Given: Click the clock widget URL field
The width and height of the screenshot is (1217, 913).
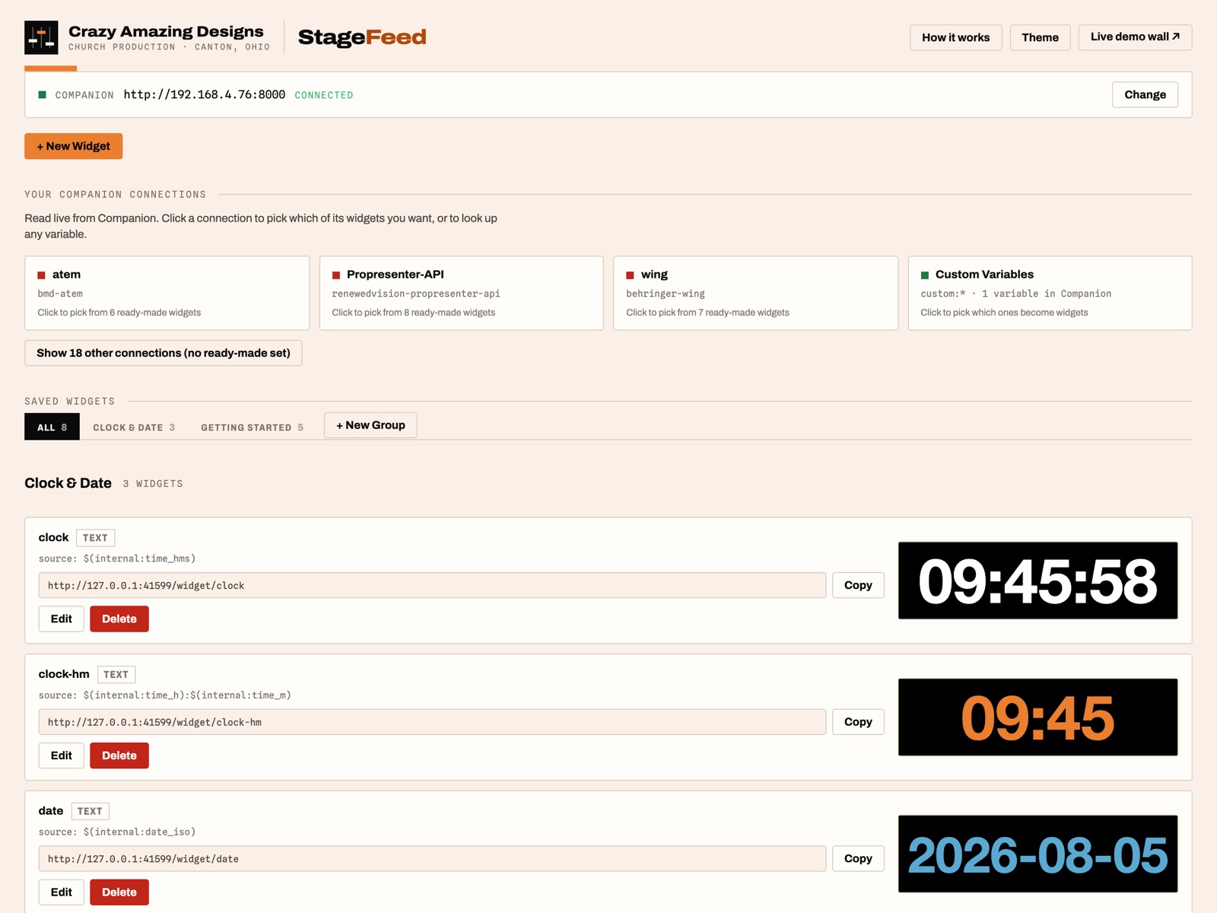Looking at the screenshot, I should [x=432, y=585].
